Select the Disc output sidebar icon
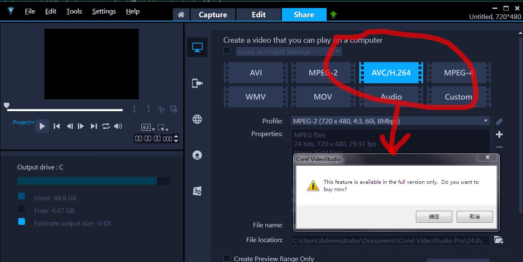The height and width of the screenshot is (262, 523). coord(197,155)
